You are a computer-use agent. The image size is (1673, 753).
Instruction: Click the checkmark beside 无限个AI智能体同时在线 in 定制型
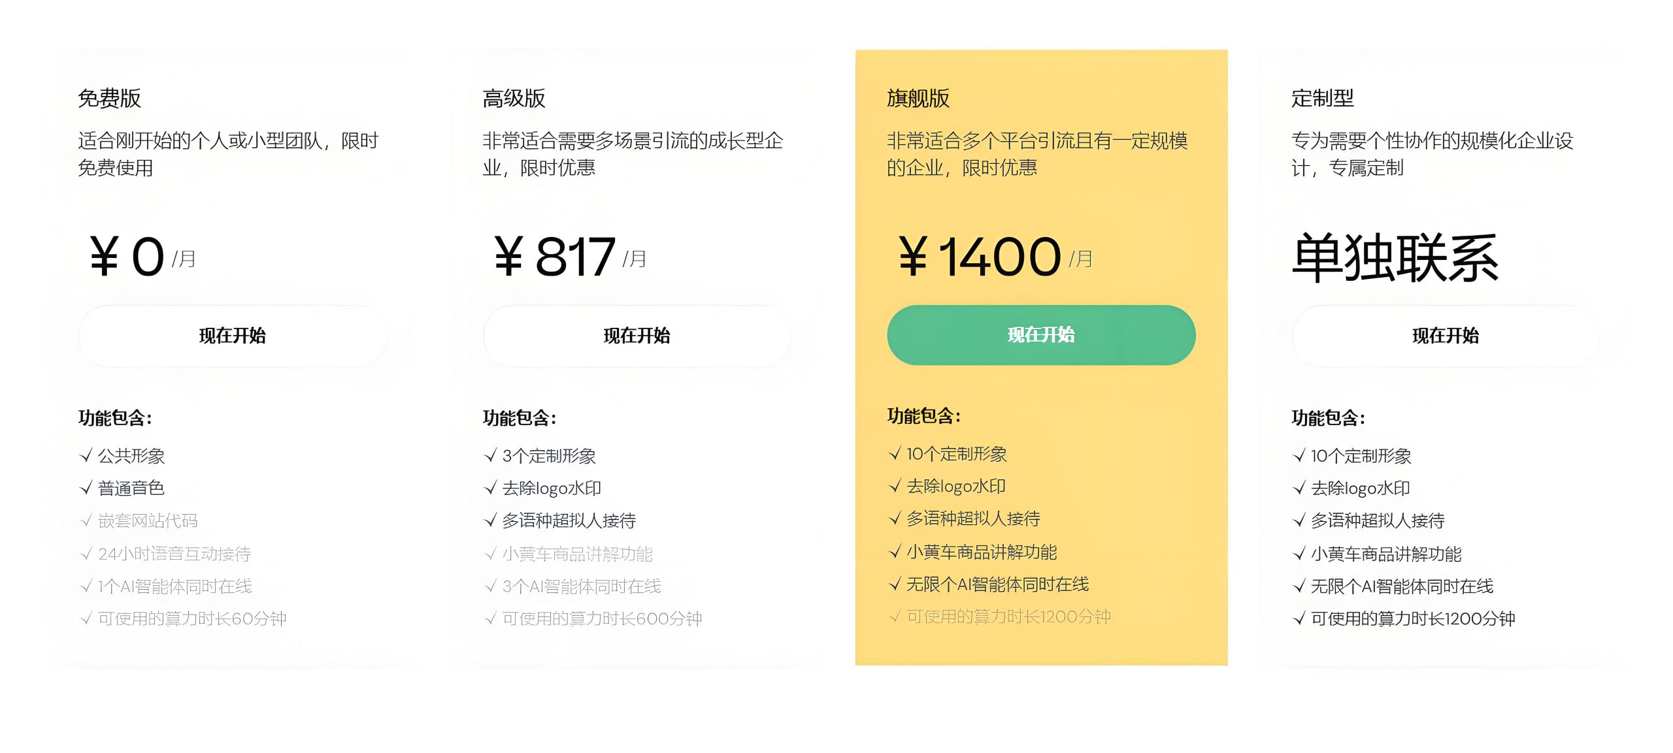[x=1299, y=586]
